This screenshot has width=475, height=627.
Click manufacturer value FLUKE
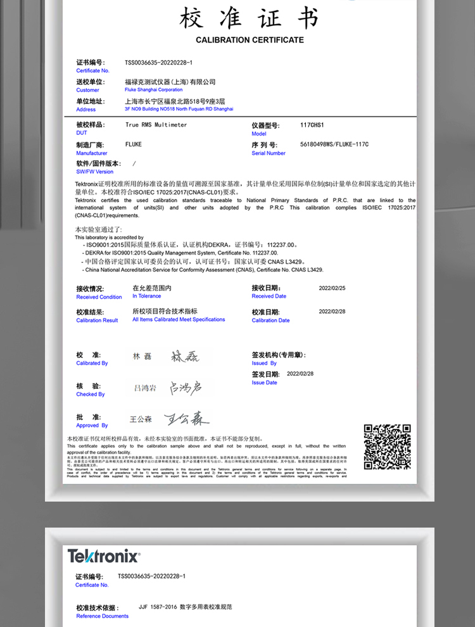coord(134,144)
